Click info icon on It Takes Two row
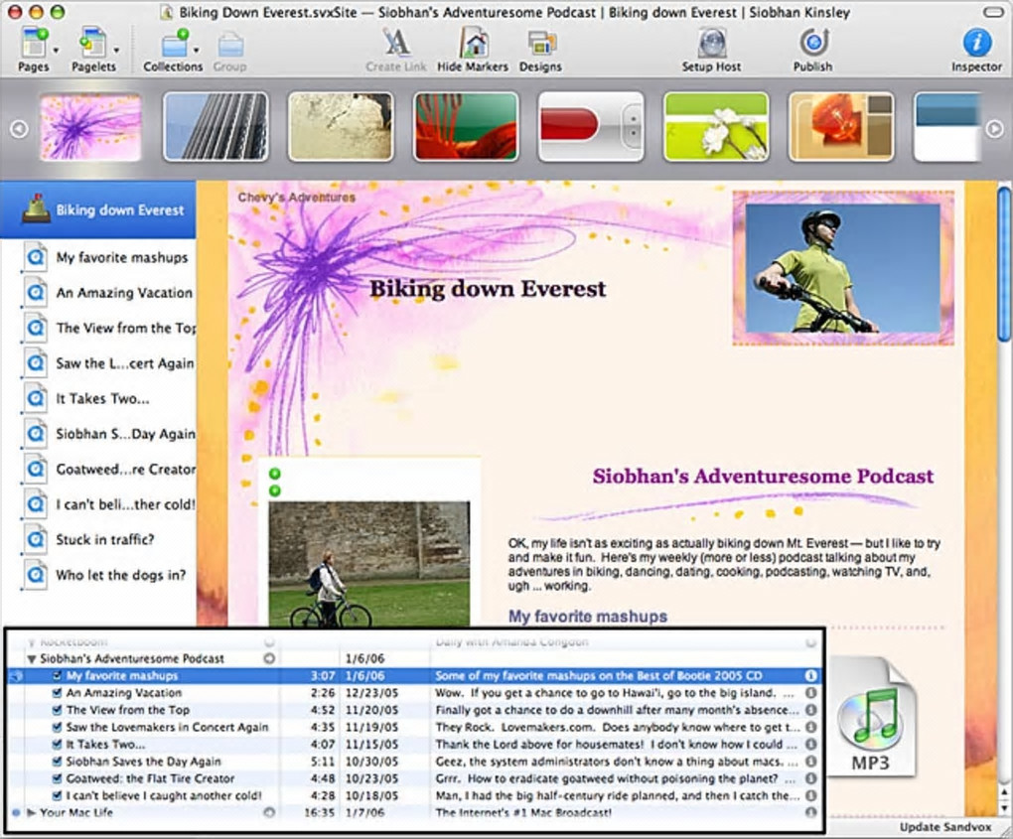The image size is (1013, 839). pos(810,744)
